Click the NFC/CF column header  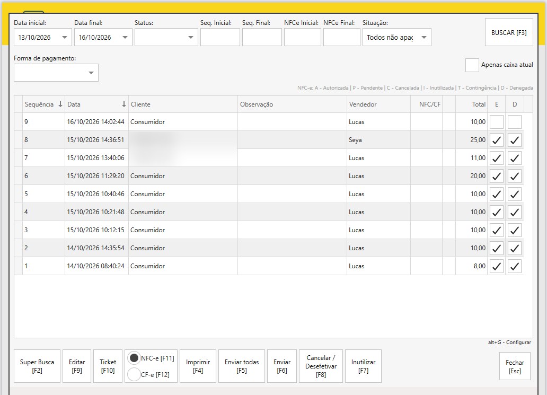point(426,104)
